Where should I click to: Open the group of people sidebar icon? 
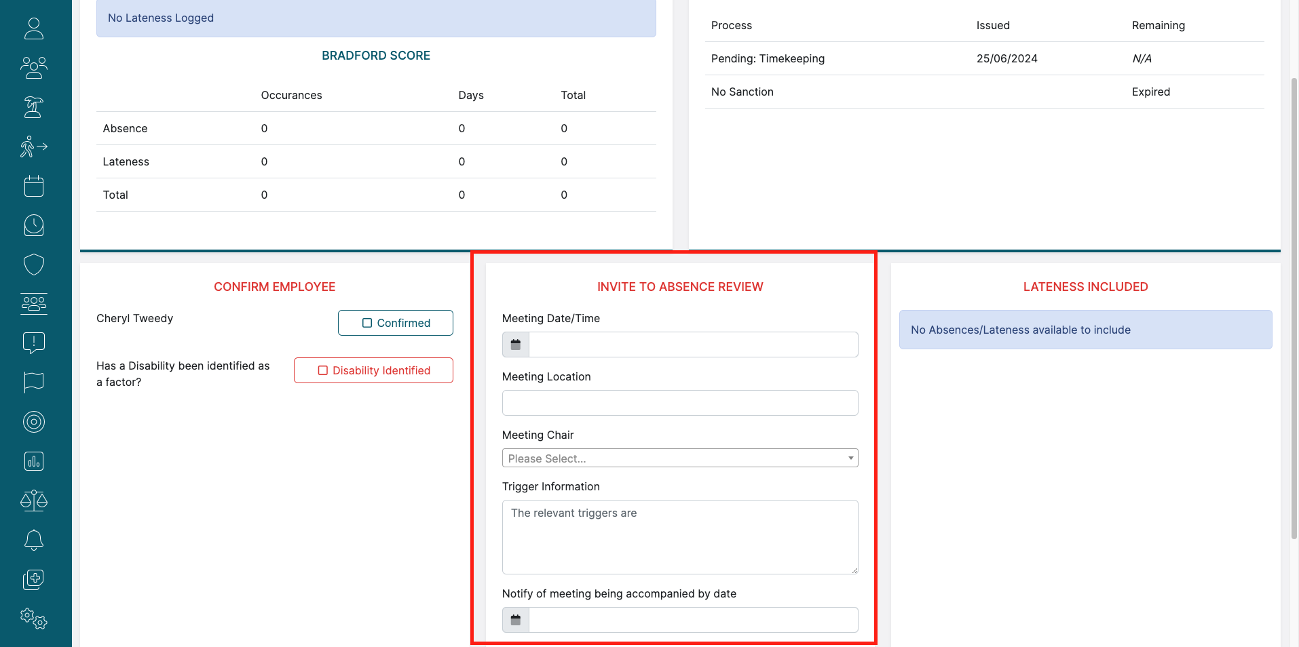coord(34,68)
